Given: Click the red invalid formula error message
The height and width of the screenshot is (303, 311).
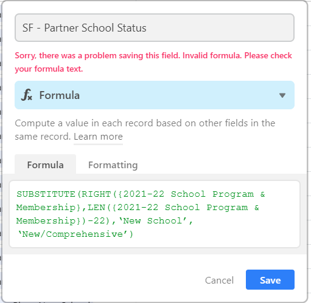Looking at the screenshot, I should [153, 62].
